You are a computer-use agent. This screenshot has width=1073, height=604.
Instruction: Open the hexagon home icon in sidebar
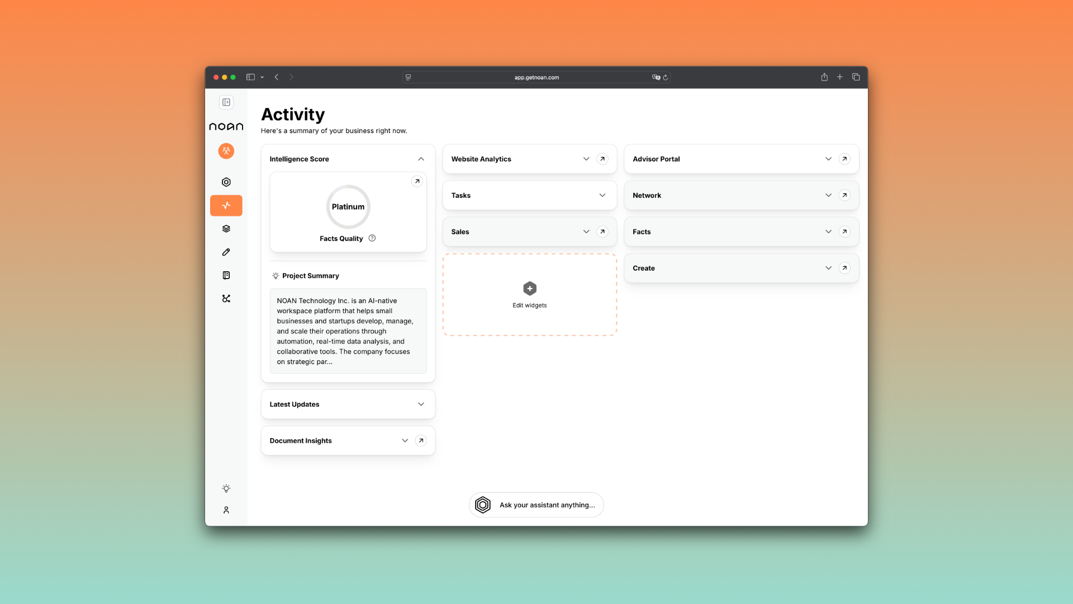[x=226, y=182]
